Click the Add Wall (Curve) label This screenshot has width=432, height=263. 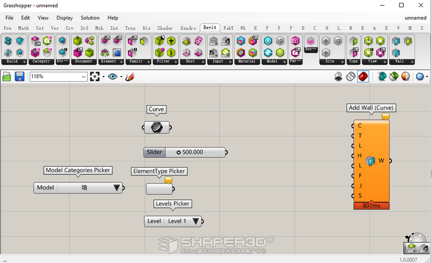tap(371, 108)
